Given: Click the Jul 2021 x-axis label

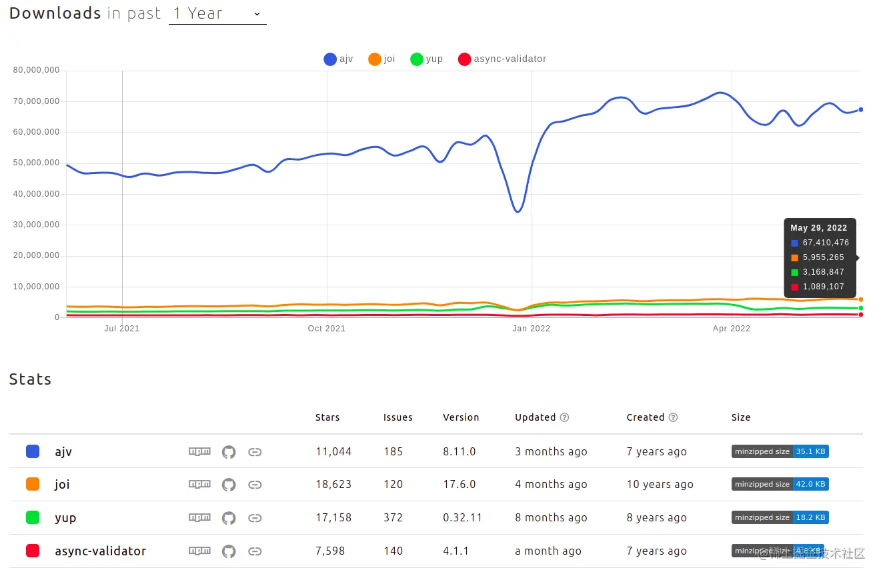Looking at the screenshot, I should (122, 329).
